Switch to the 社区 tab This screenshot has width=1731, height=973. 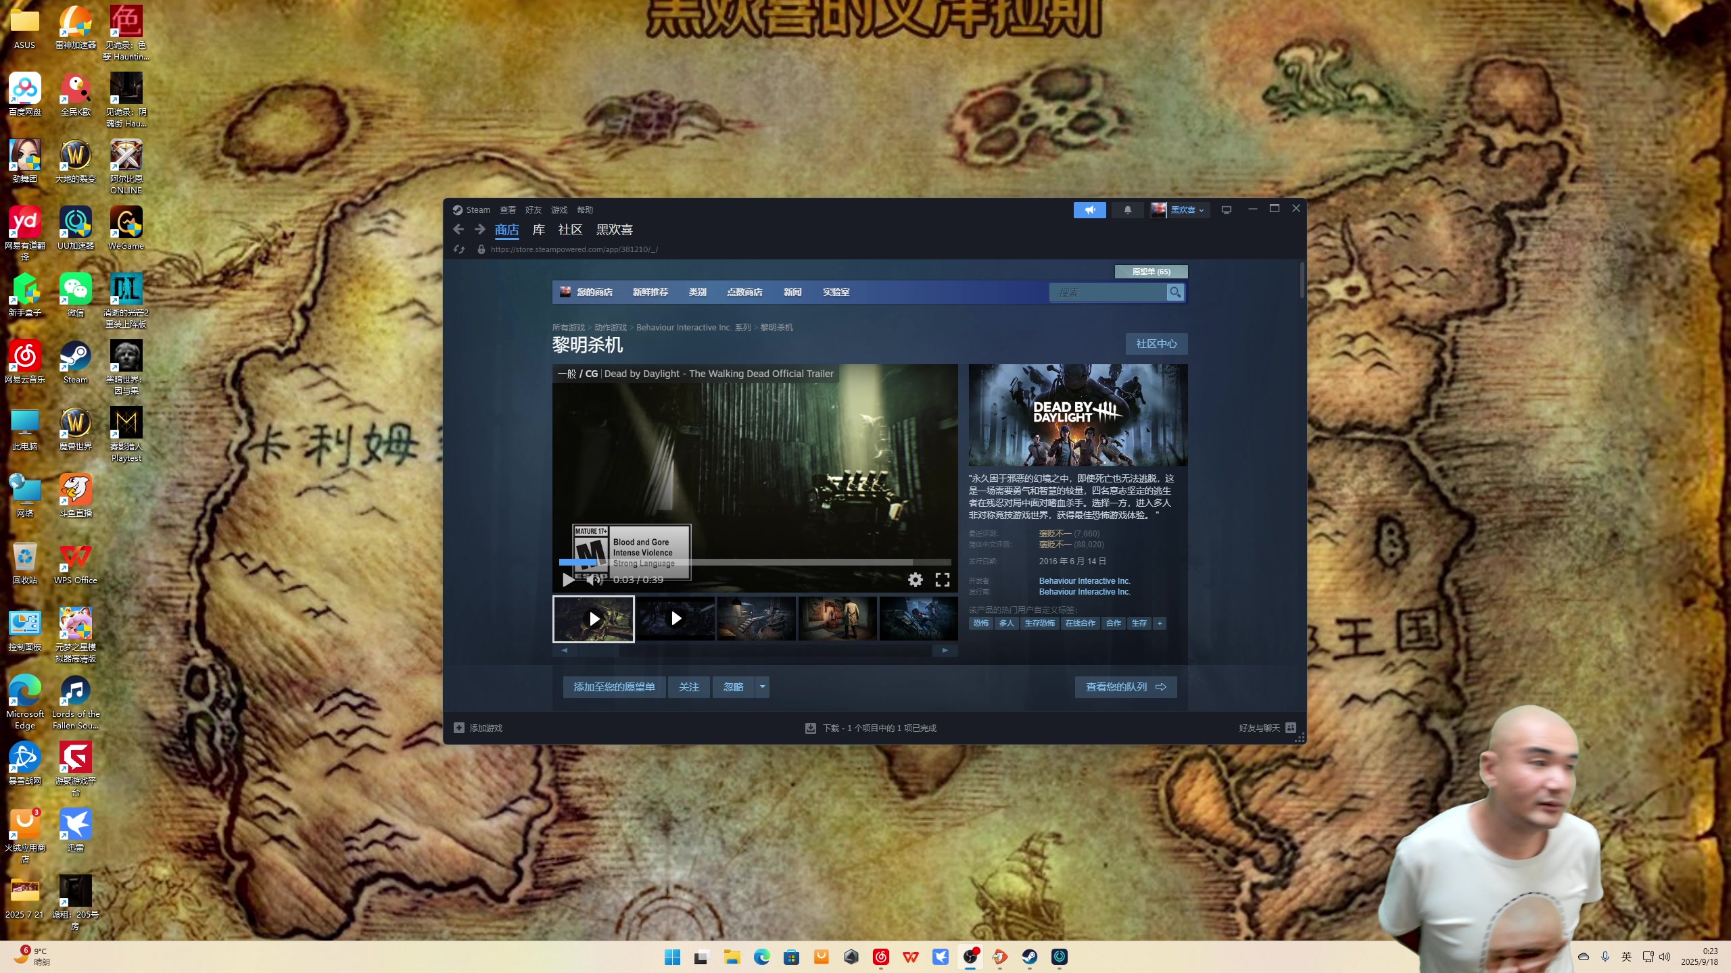(570, 230)
